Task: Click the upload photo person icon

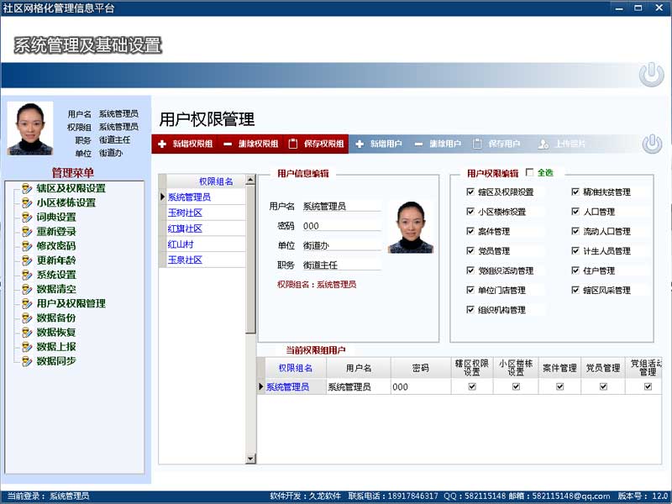Action: click(543, 144)
